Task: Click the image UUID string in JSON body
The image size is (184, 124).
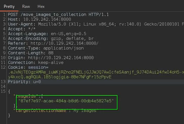Action: 66,101
